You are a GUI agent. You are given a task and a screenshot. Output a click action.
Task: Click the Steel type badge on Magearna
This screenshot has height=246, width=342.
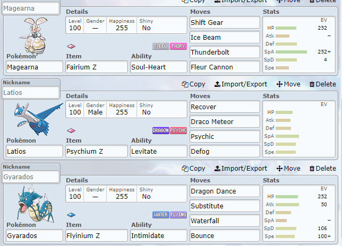click(161, 46)
